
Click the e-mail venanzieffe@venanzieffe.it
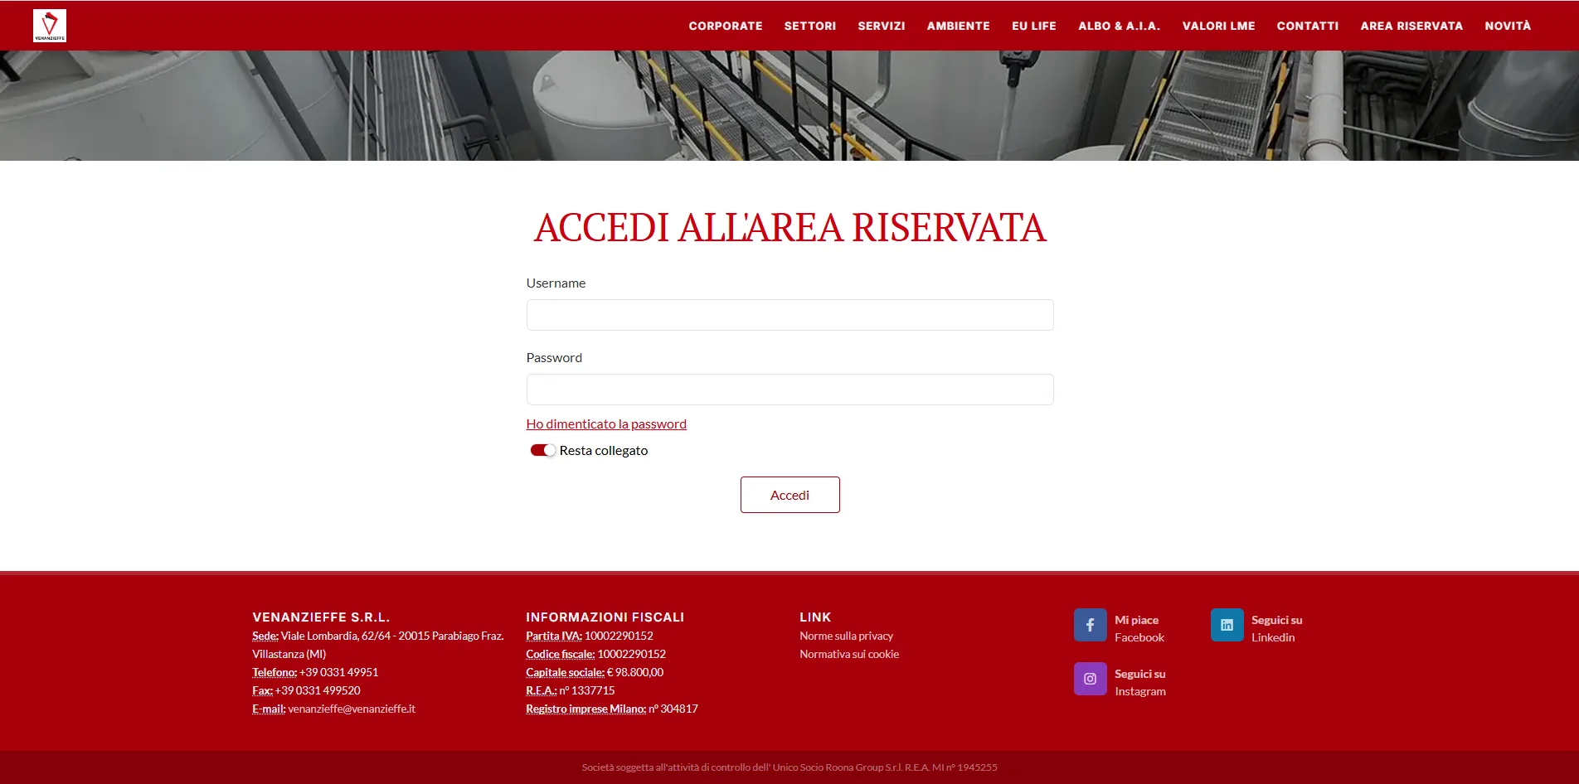tap(352, 709)
